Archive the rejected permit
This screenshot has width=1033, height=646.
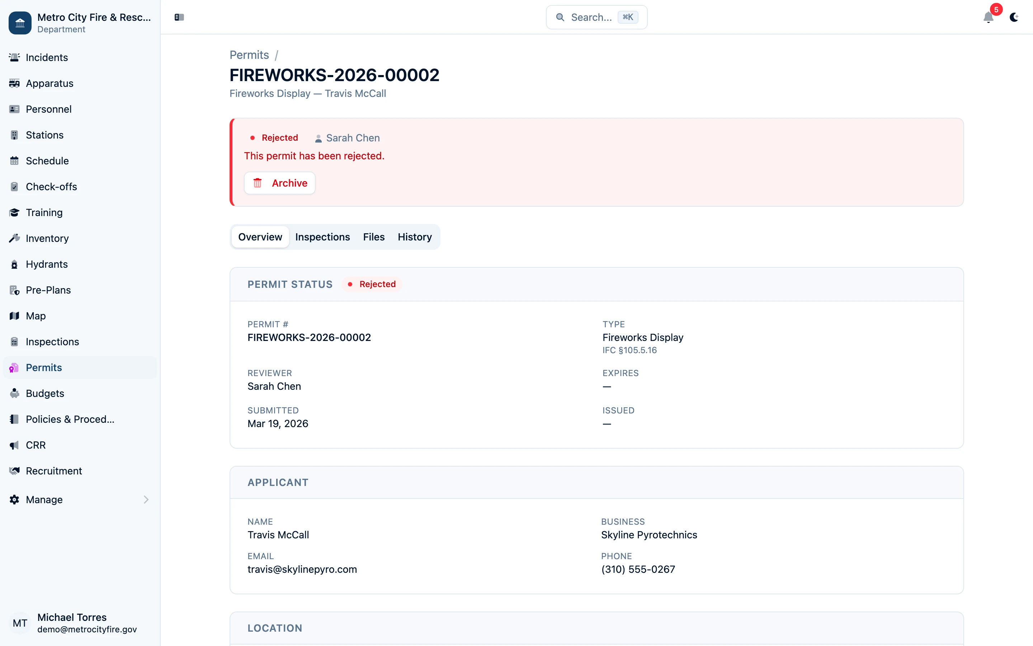[280, 183]
